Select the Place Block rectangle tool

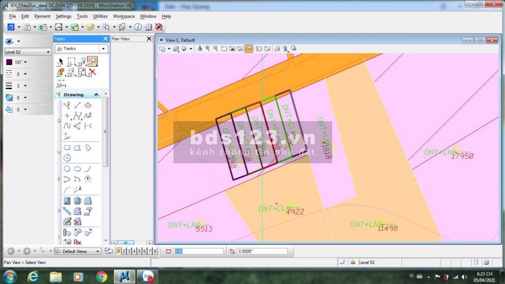coord(67,148)
